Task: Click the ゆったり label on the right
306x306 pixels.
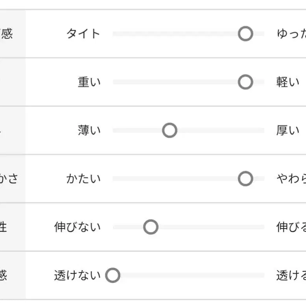Action: pyautogui.click(x=291, y=34)
